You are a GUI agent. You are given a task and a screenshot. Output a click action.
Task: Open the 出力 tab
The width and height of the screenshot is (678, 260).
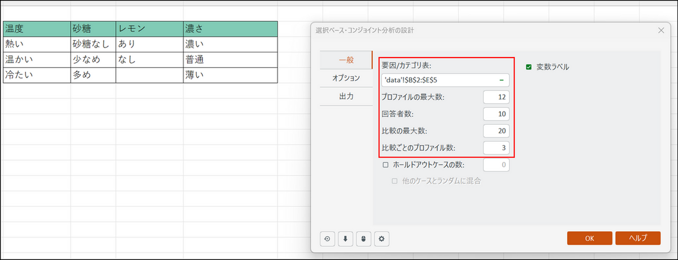pos(346,96)
